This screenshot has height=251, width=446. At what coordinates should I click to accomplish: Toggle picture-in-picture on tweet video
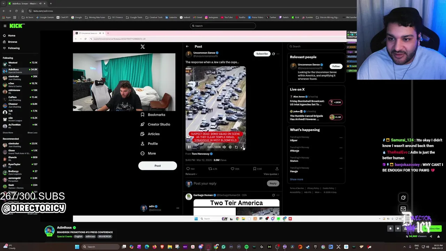coord(236,147)
